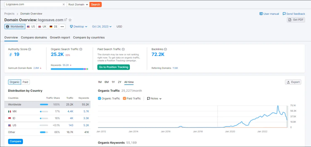This screenshot has width=311, height=147.
Task: Click the Export button
Action: [293, 82]
